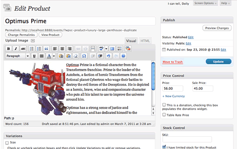The image size is (237, 149).
Task: Insert a blockquote
Action: tap(47, 49)
